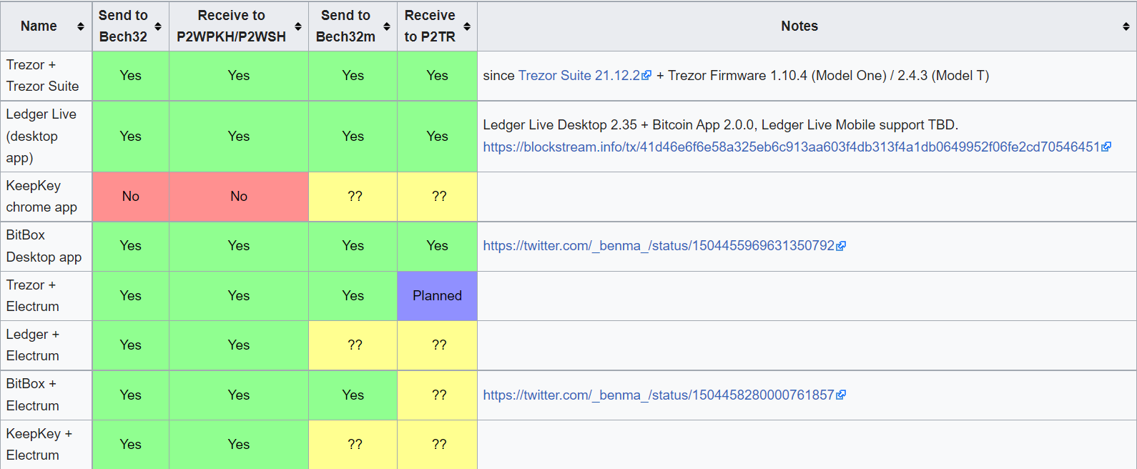Image resolution: width=1137 pixels, height=469 pixels.
Task: Open the Trezor Suite 21.12.2 link
Action: pos(579,75)
